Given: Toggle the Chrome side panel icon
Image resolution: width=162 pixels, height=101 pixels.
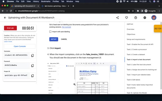Looking at the screenshot, I should tap(142, 11).
